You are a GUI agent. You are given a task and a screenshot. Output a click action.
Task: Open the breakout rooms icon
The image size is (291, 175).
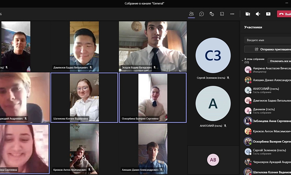pyautogui.click(x=222, y=14)
